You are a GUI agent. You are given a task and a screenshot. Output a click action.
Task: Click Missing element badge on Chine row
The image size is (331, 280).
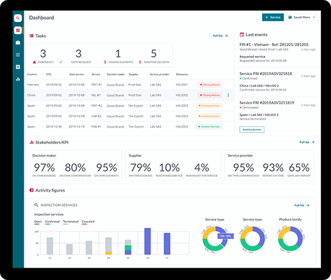[x=210, y=95]
